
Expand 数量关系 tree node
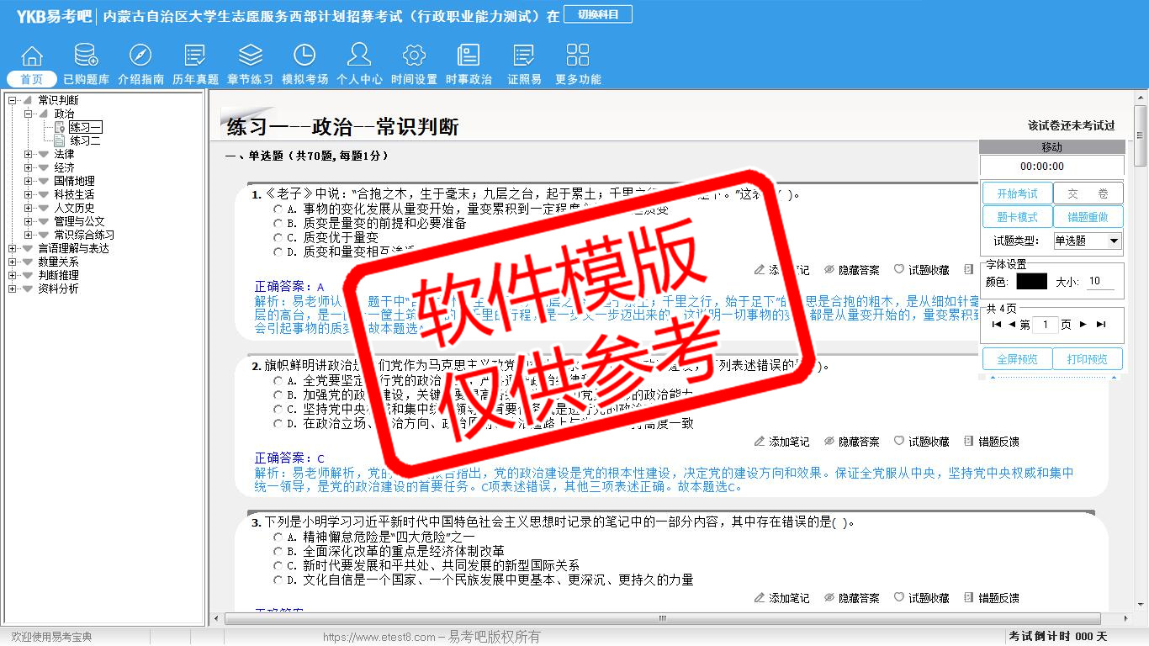12,262
